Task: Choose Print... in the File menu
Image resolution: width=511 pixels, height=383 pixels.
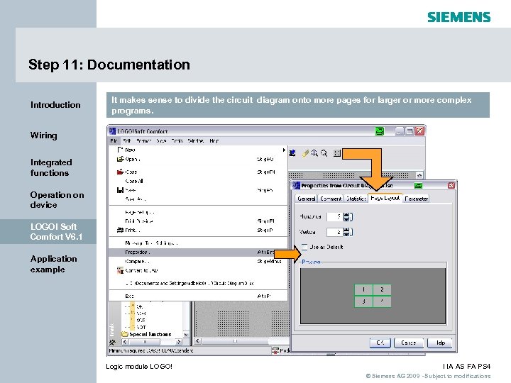Action: click(x=198, y=231)
